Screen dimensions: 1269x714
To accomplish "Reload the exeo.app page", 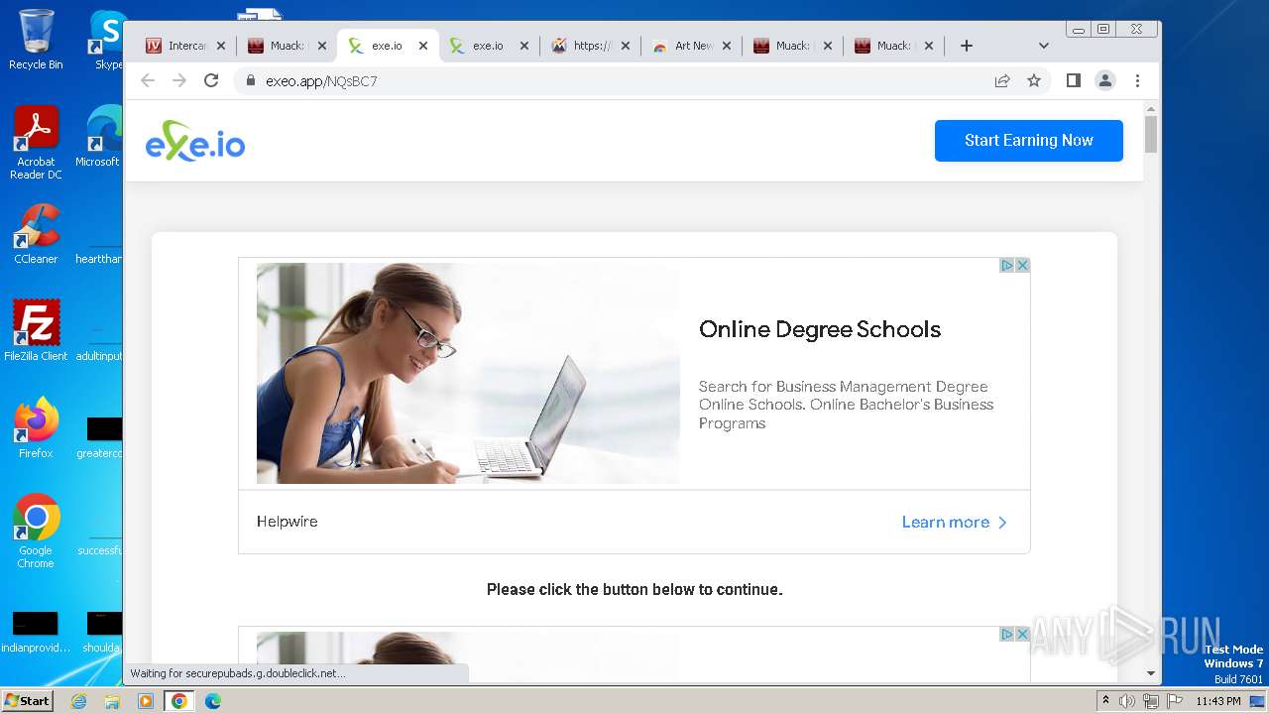I will point(211,80).
